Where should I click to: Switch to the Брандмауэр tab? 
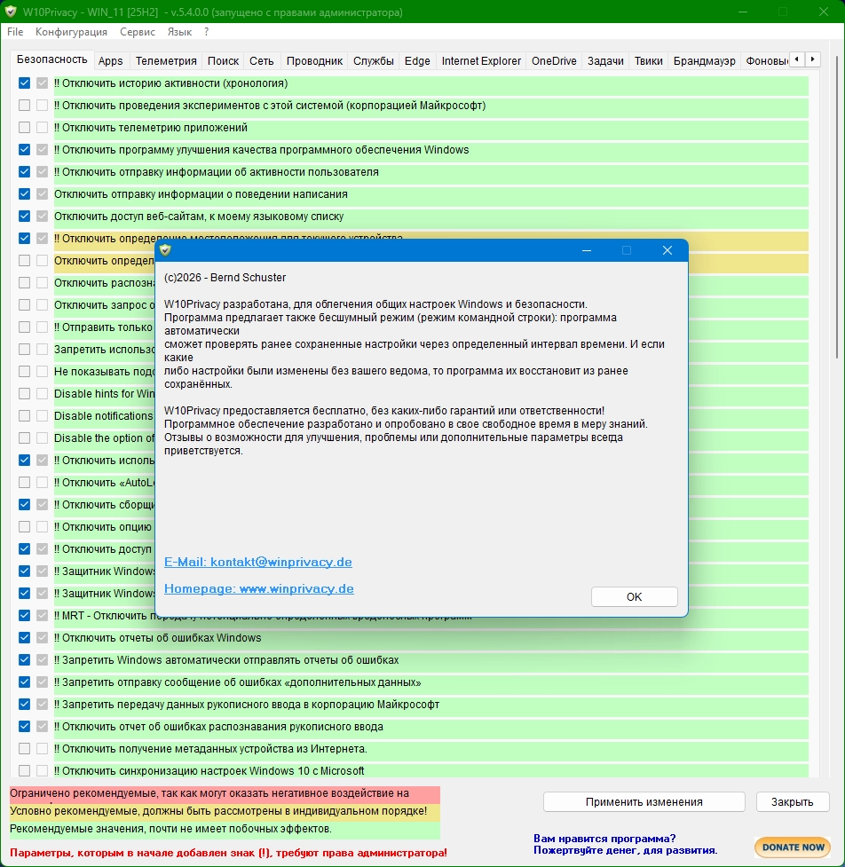[705, 61]
